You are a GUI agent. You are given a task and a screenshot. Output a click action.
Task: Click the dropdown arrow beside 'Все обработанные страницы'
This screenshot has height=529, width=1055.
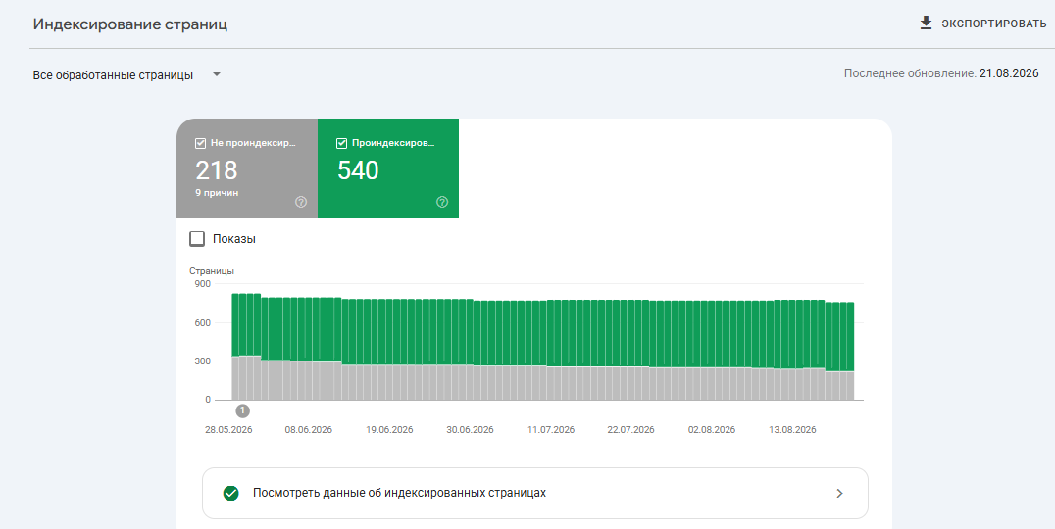pos(216,74)
